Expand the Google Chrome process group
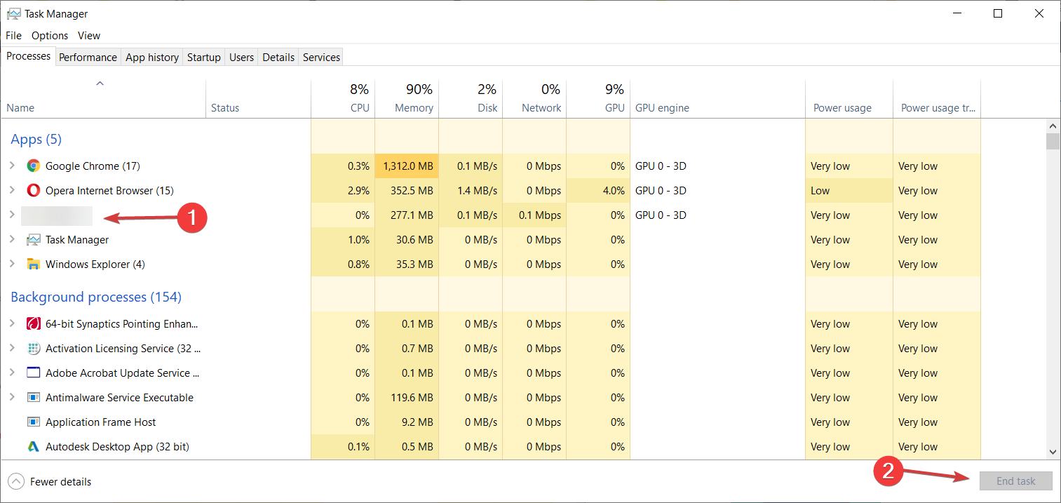The height and width of the screenshot is (503, 1061). 12,166
